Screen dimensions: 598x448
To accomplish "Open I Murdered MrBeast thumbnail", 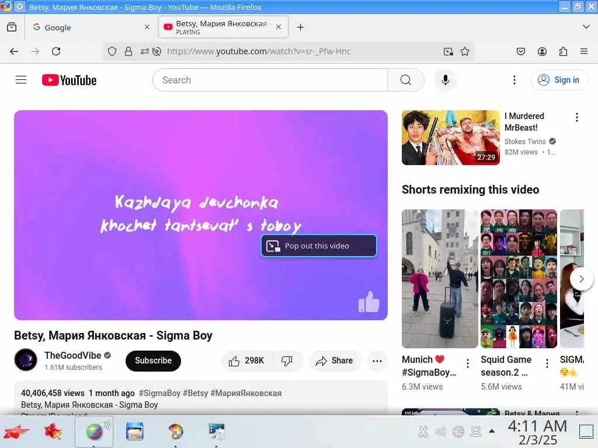I will pos(450,138).
